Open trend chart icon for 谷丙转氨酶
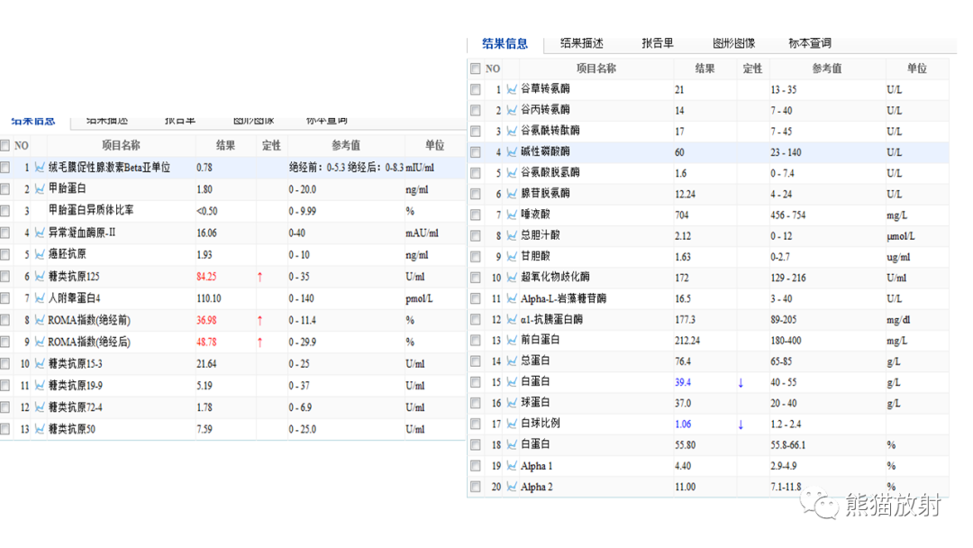The image size is (973, 548). pos(512,111)
